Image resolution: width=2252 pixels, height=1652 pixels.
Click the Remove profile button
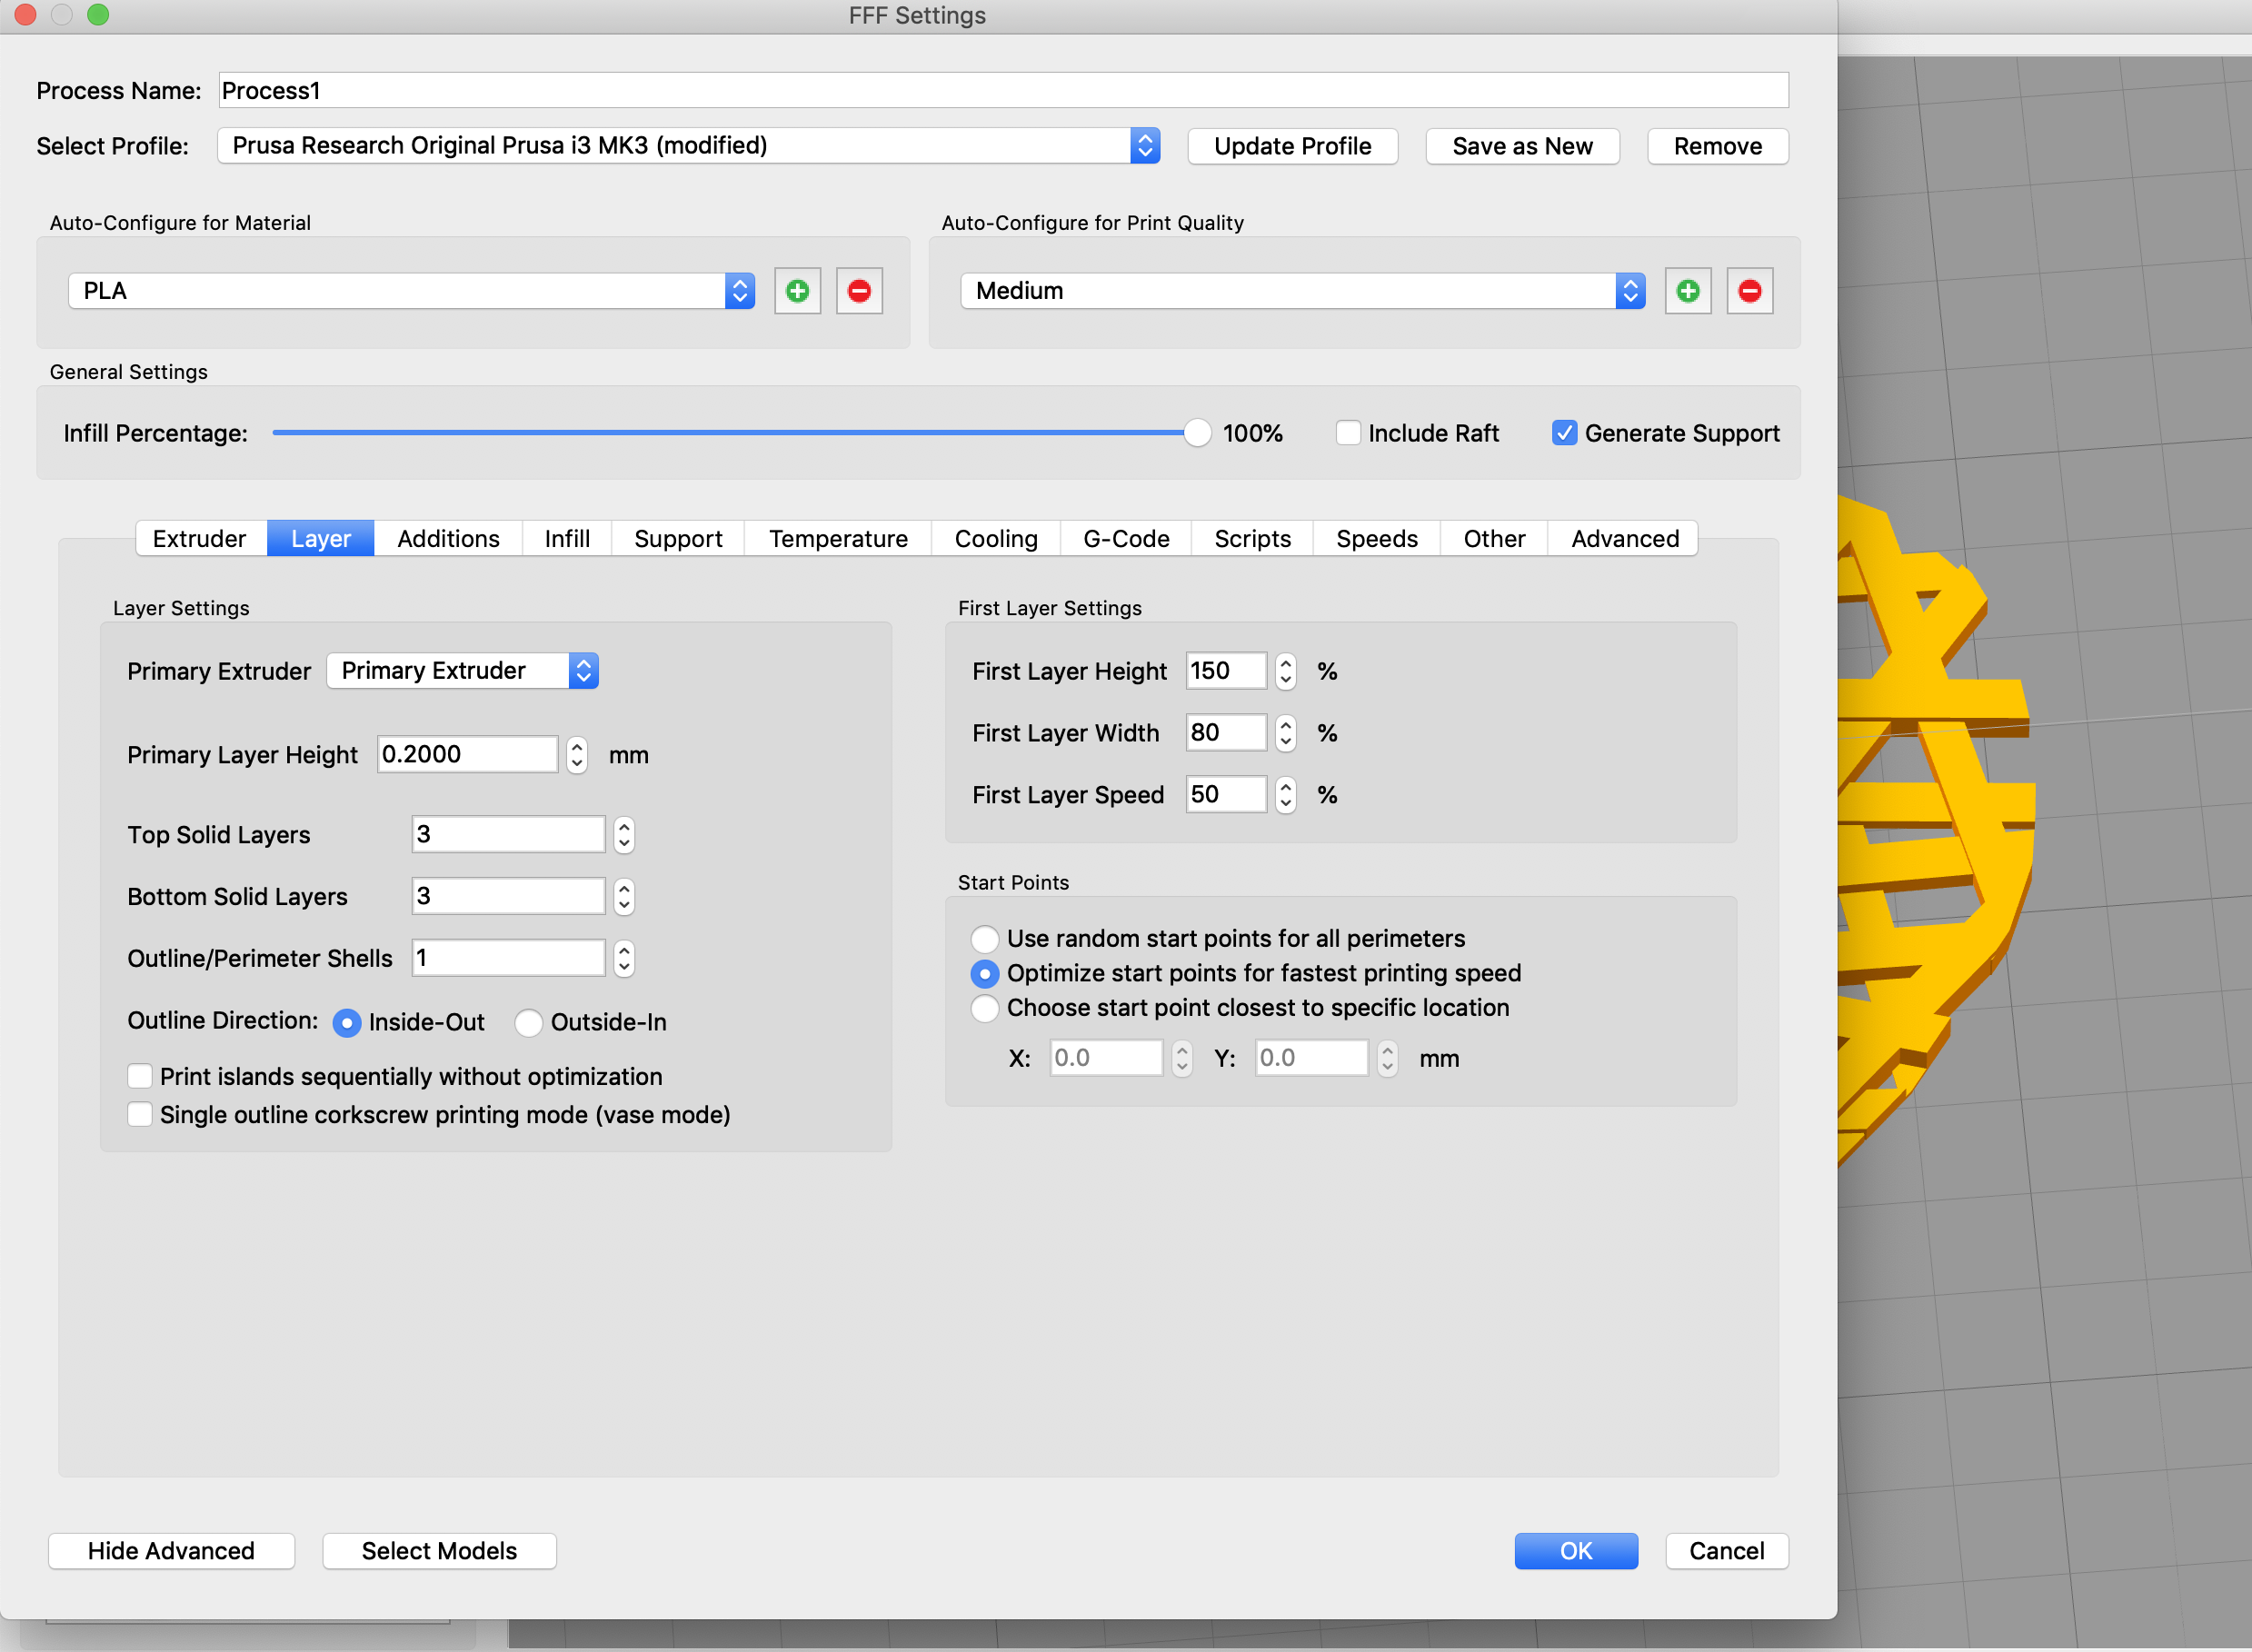click(x=1717, y=146)
